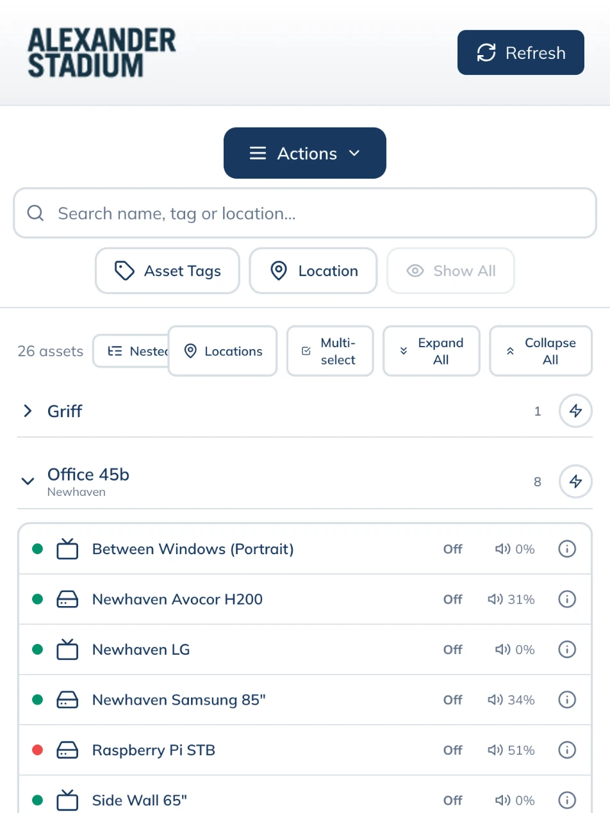The image size is (610, 813).
Task: Toggle the Nested view button
Action: coord(131,351)
